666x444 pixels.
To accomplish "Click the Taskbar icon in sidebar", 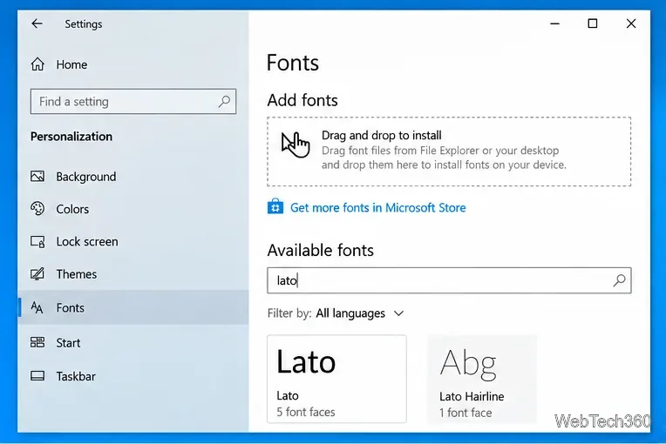I will click(x=37, y=376).
